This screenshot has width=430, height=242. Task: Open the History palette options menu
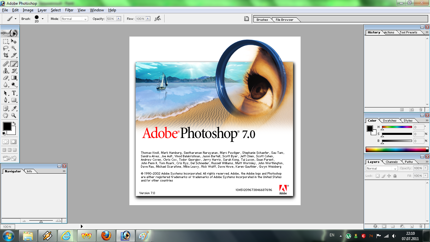(x=427, y=32)
